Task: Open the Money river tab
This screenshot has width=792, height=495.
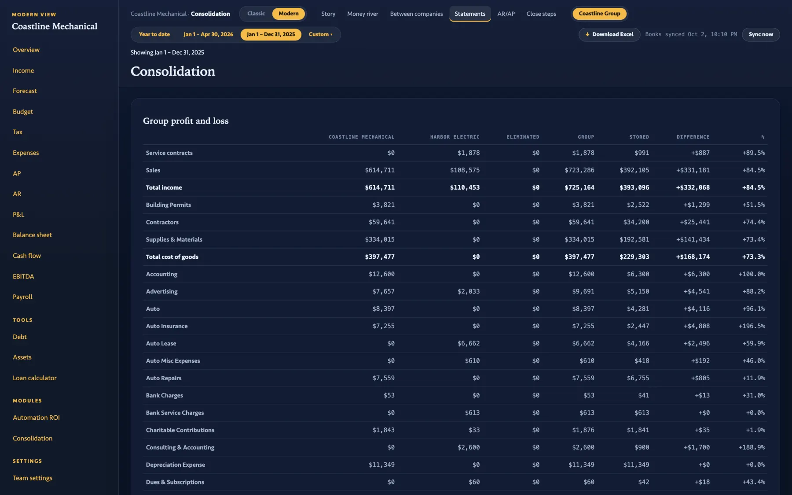Action: pos(363,14)
